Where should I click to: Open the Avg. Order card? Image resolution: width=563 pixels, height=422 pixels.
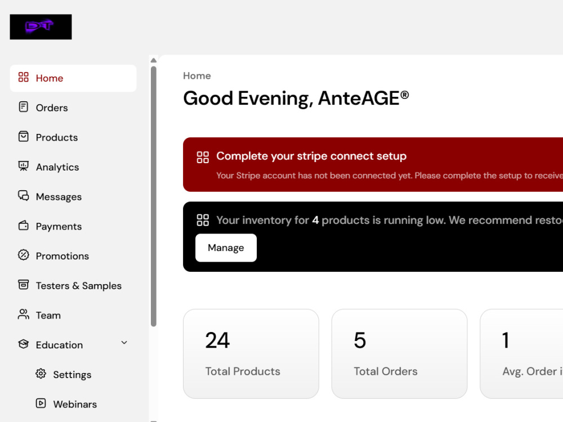tap(521, 354)
